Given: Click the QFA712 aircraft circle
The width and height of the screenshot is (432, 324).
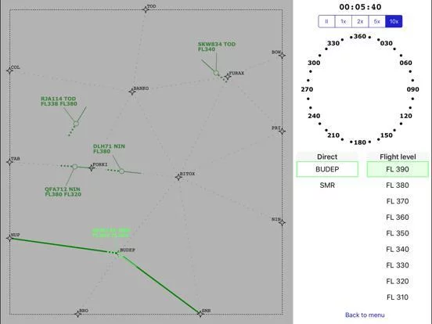Looking at the screenshot, I should point(74,167).
